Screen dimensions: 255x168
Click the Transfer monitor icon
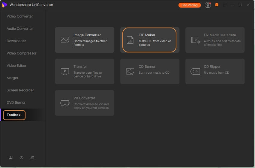pos(65,71)
